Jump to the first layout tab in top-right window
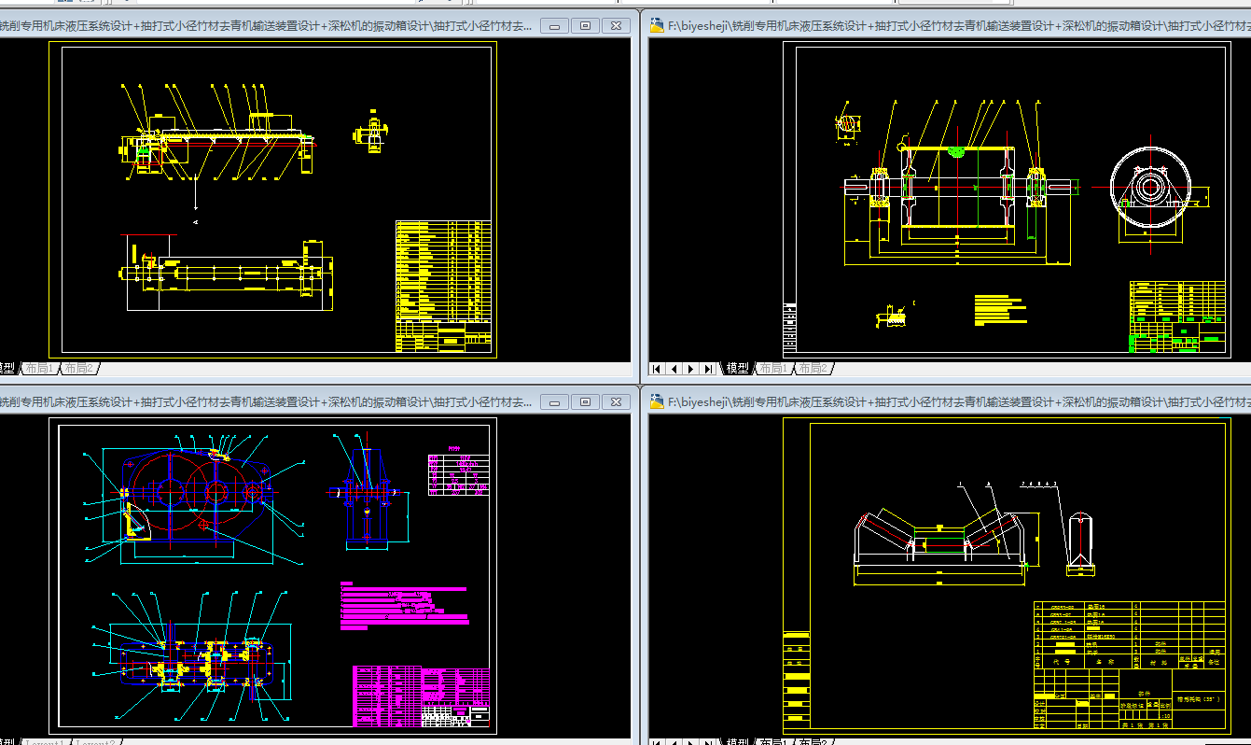Viewport: 1251px width, 745px height. 656,369
